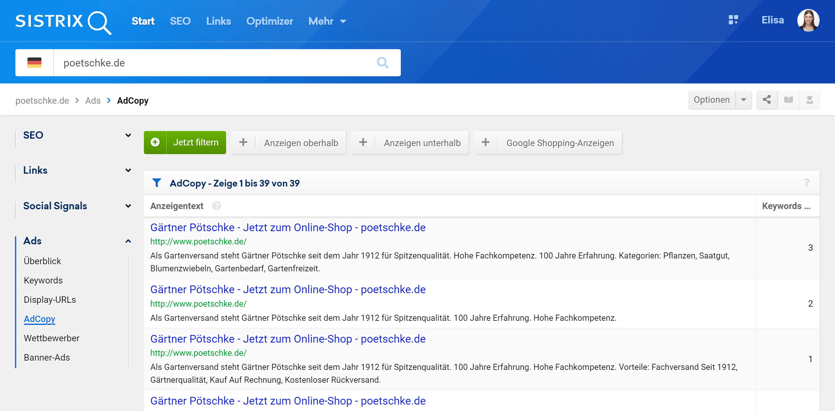The image size is (835, 411).
Task: Collapse the Ads sidebar section
Action: pos(128,241)
